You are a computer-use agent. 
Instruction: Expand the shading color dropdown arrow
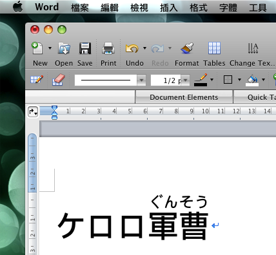coord(264,80)
